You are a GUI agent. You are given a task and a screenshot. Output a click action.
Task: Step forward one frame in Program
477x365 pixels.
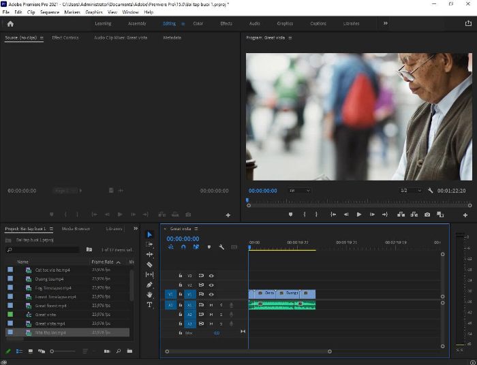(x=372, y=215)
